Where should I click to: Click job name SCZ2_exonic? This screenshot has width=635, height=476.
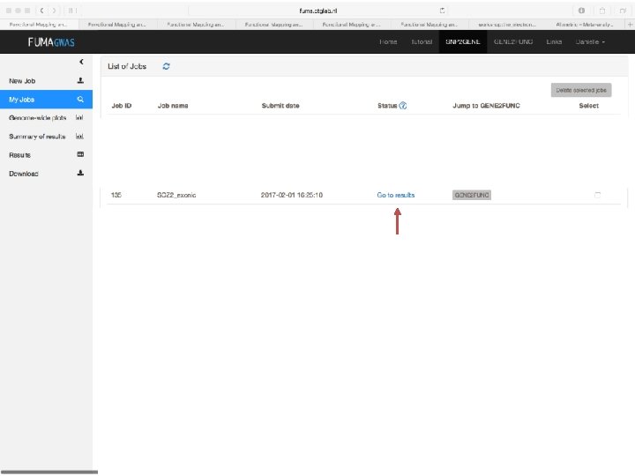coord(176,195)
